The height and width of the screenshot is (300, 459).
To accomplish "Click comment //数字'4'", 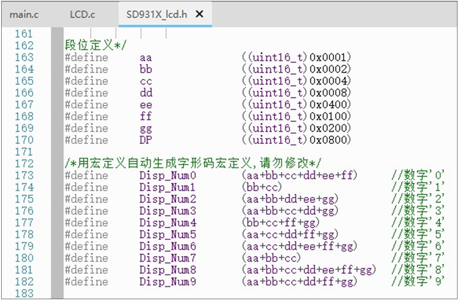I will 418,222.
